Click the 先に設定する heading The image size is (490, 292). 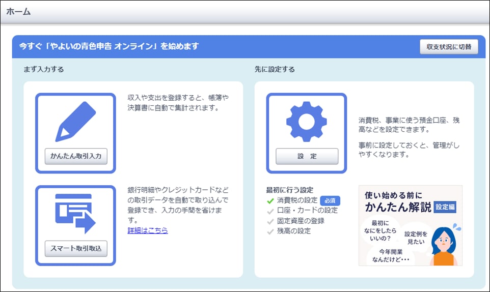point(275,69)
